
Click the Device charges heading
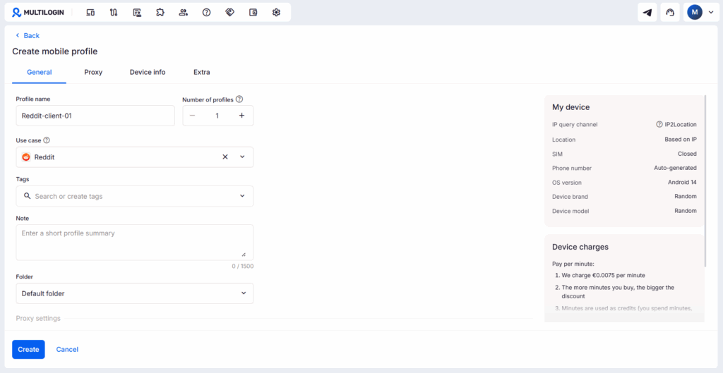tap(580, 247)
